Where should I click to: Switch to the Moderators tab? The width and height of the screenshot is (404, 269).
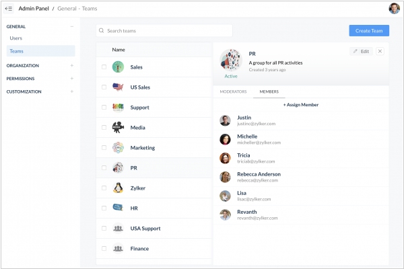pyautogui.click(x=233, y=91)
